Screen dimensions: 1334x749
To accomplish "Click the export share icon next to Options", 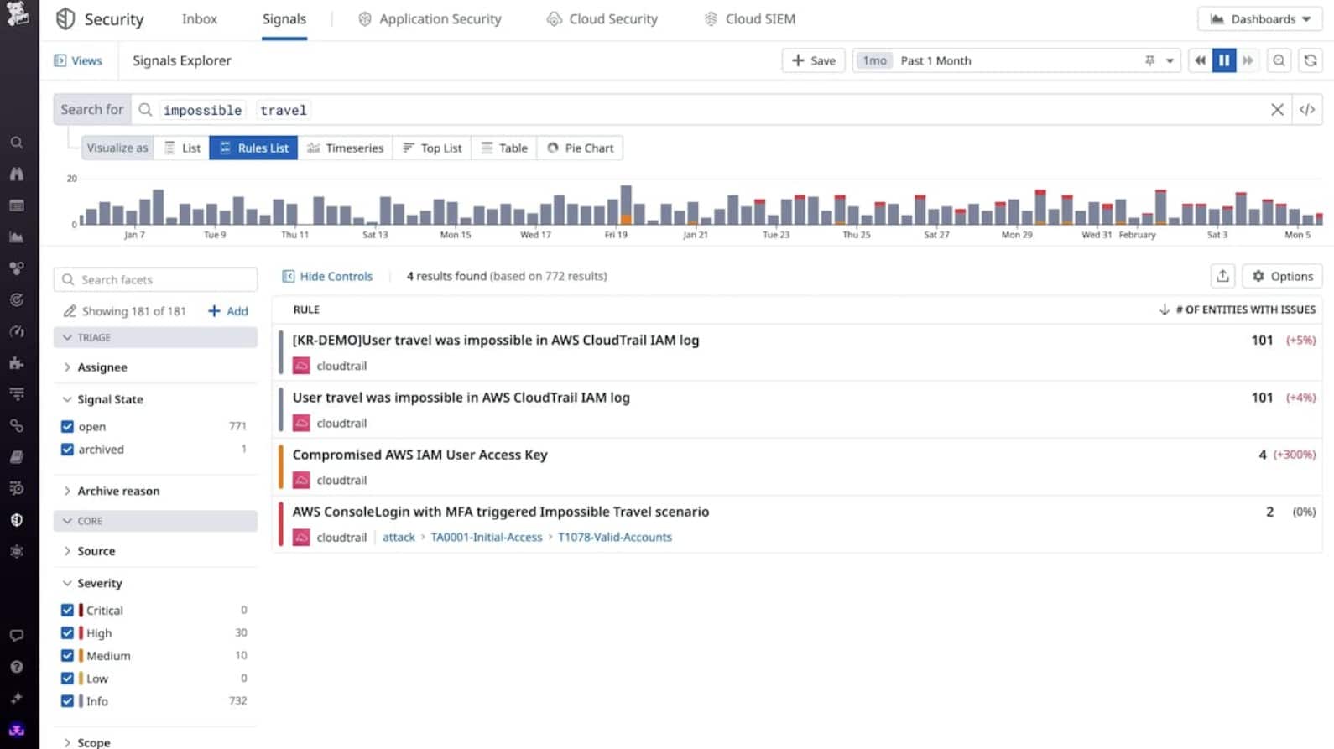I will click(1223, 276).
